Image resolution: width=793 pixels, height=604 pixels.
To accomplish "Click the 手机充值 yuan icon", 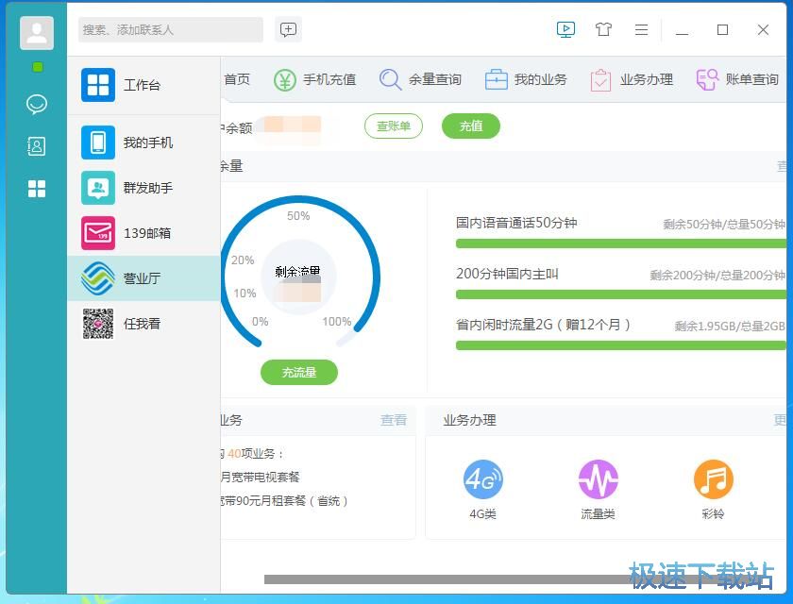I will 285,80.
